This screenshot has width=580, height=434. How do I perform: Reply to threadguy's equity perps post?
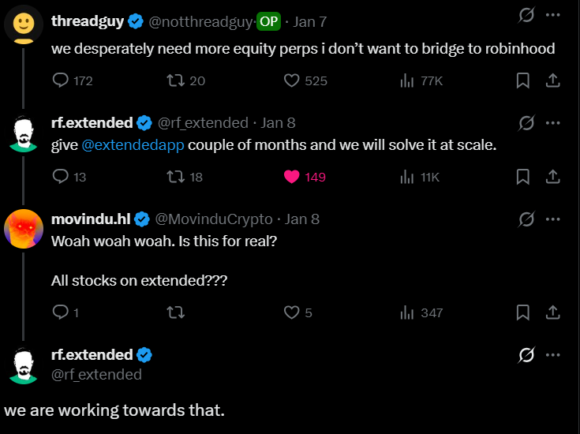(x=72, y=80)
